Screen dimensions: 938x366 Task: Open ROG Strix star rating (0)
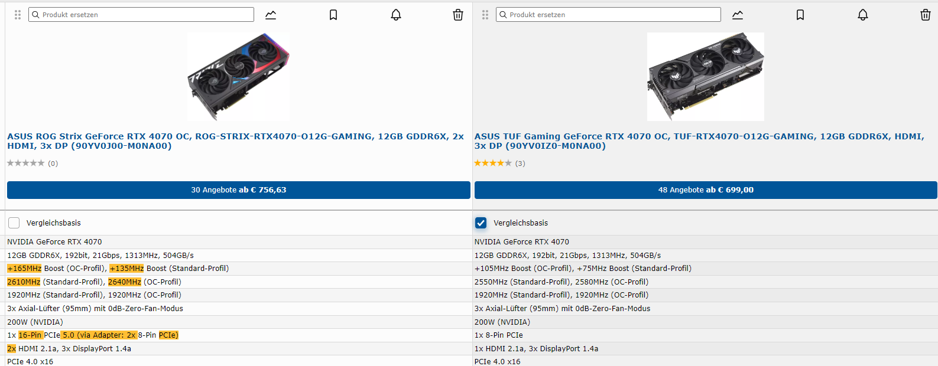33,164
